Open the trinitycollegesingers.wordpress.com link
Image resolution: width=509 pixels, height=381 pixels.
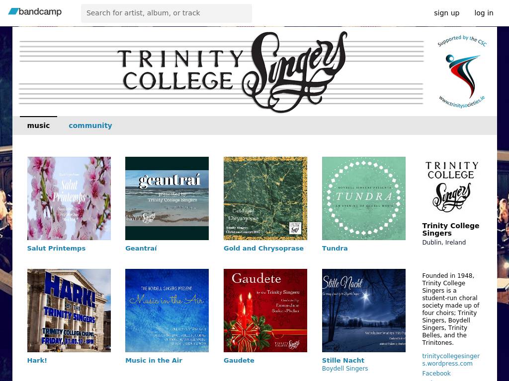(450, 360)
